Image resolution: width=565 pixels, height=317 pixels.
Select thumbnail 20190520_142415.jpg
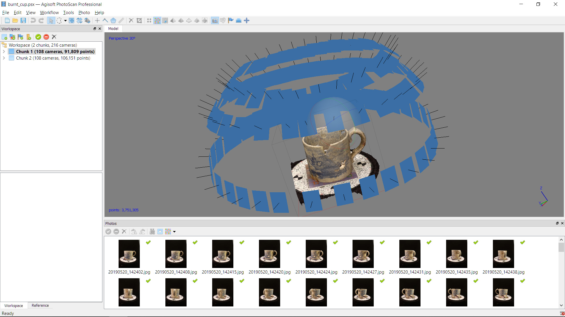click(x=223, y=254)
